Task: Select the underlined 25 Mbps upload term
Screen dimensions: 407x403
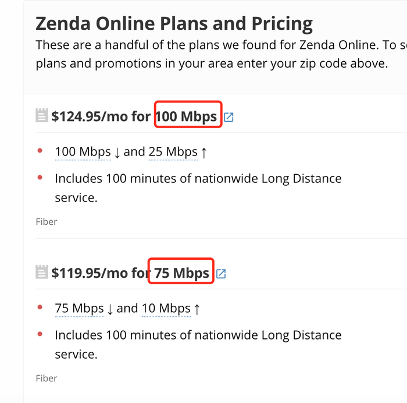Action: click(173, 152)
